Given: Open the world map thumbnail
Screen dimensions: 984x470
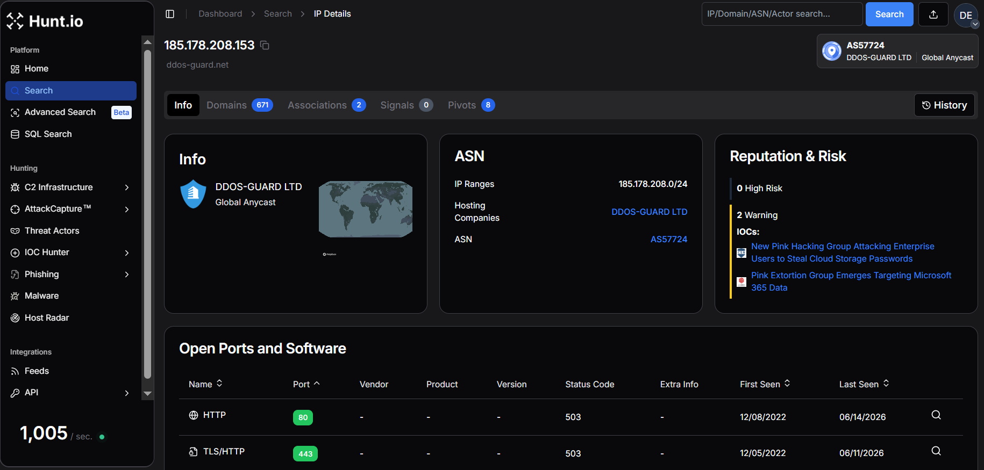Looking at the screenshot, I should point(366,209).
